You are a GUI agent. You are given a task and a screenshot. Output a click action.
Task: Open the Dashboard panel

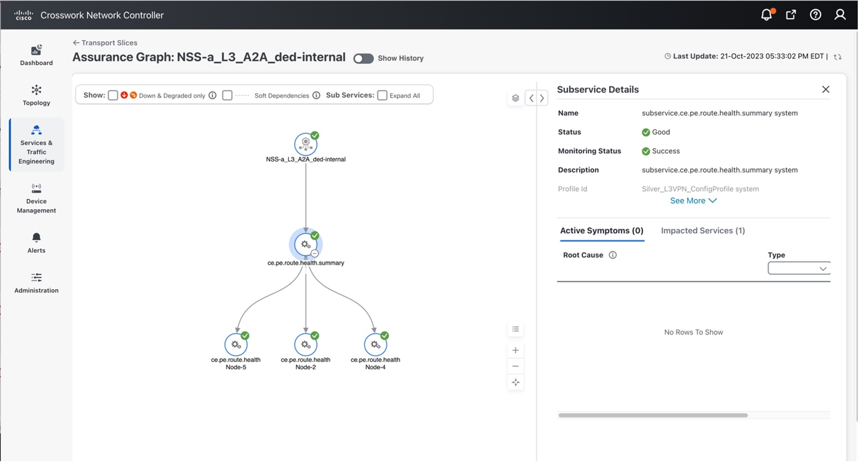pos(36,55)
